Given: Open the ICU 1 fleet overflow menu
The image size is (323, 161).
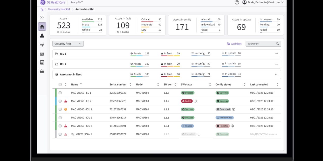Looking at the screenshot, I should tap(276, 53).
